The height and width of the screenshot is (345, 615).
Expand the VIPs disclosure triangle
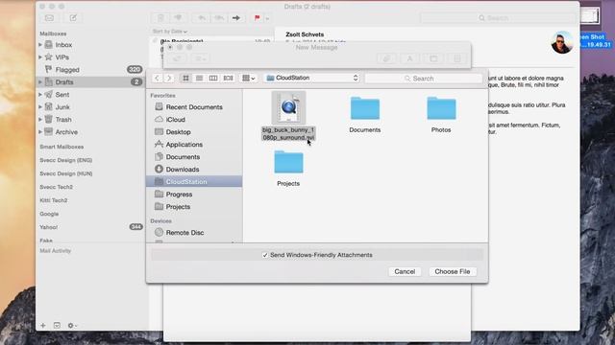point(40,57)
